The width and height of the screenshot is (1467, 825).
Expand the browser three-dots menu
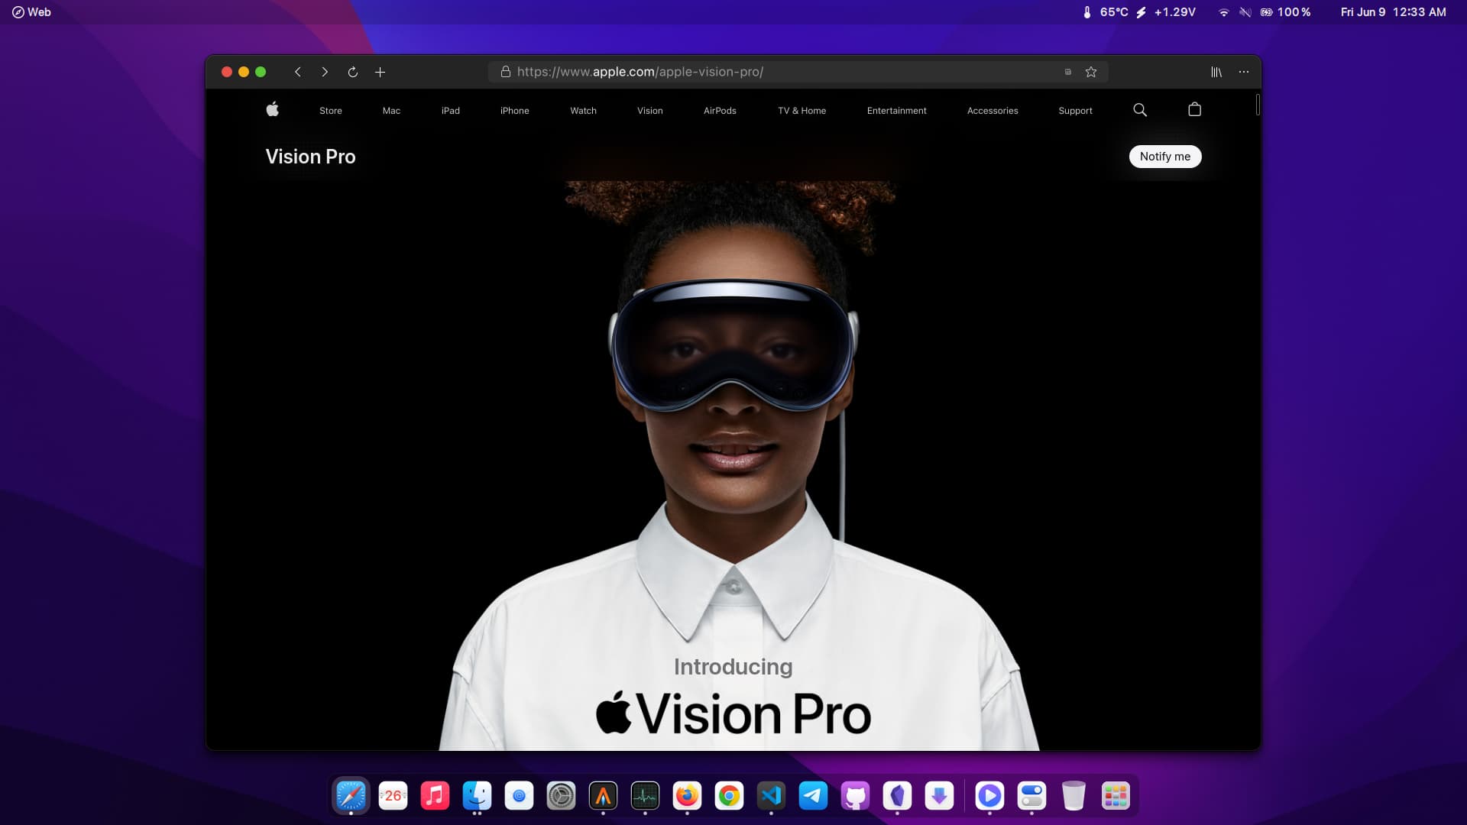click(x=1244, y=72)
